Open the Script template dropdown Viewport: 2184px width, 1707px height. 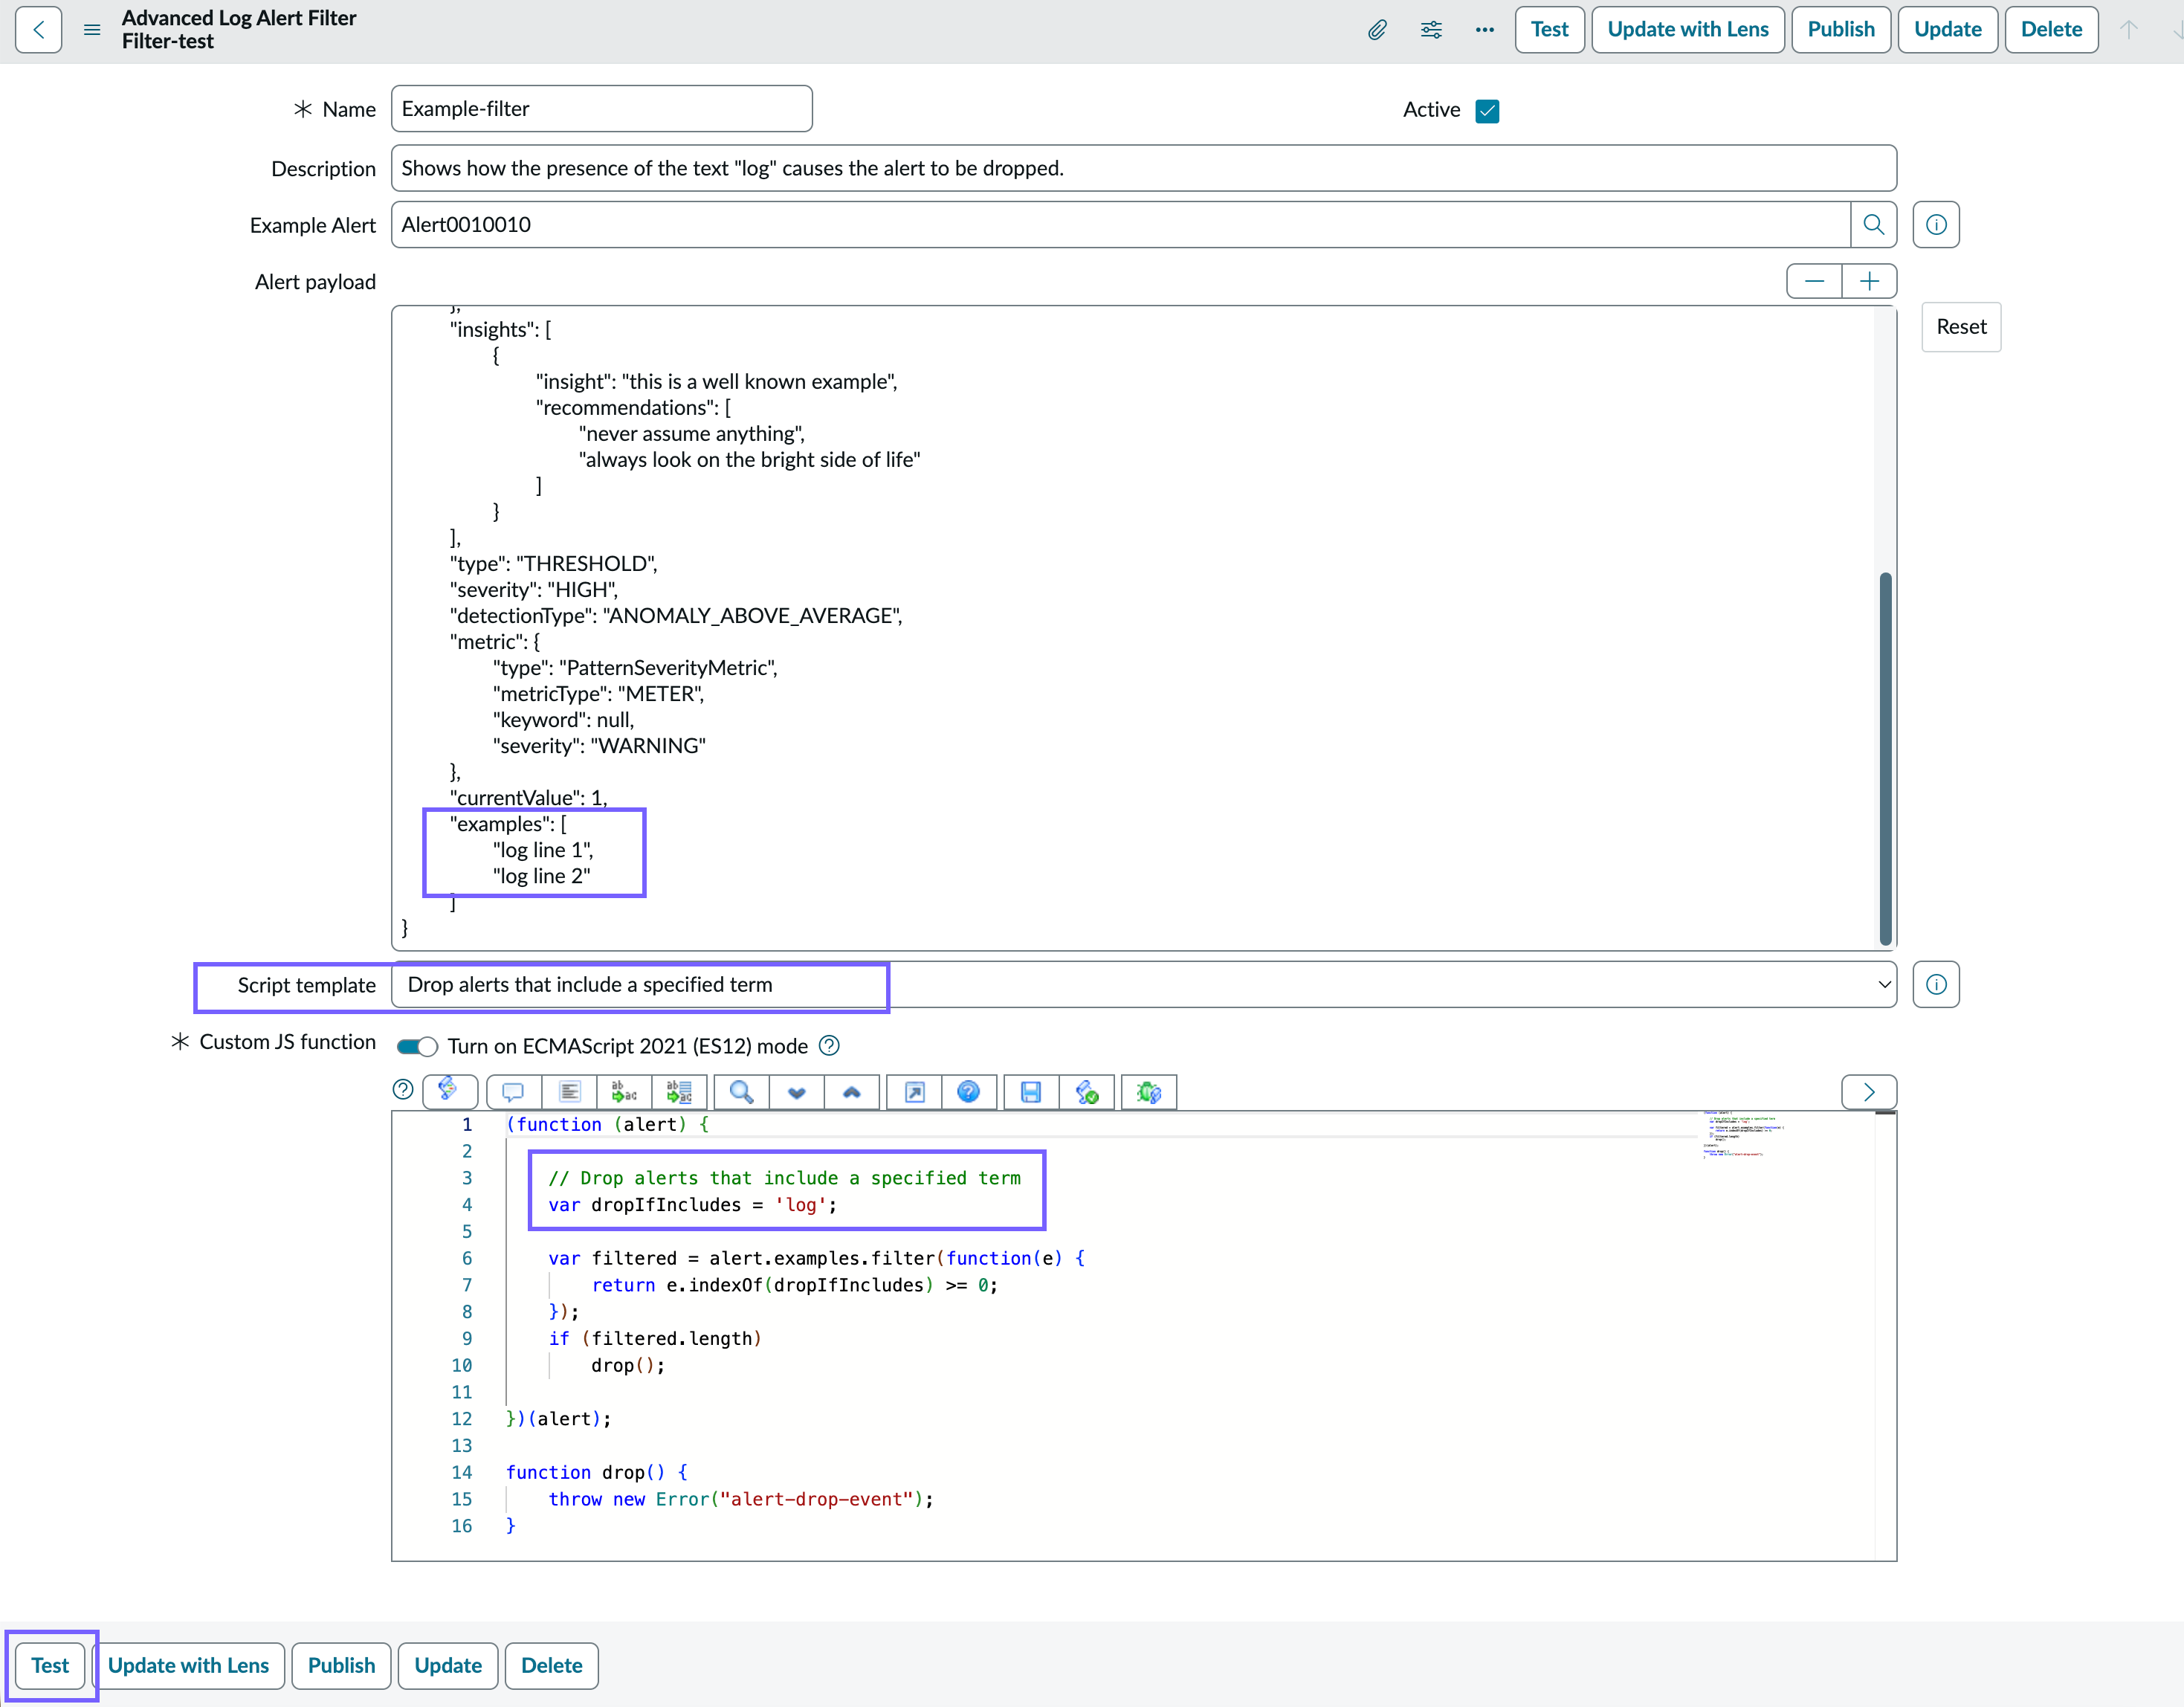[x=1144, y=985]
